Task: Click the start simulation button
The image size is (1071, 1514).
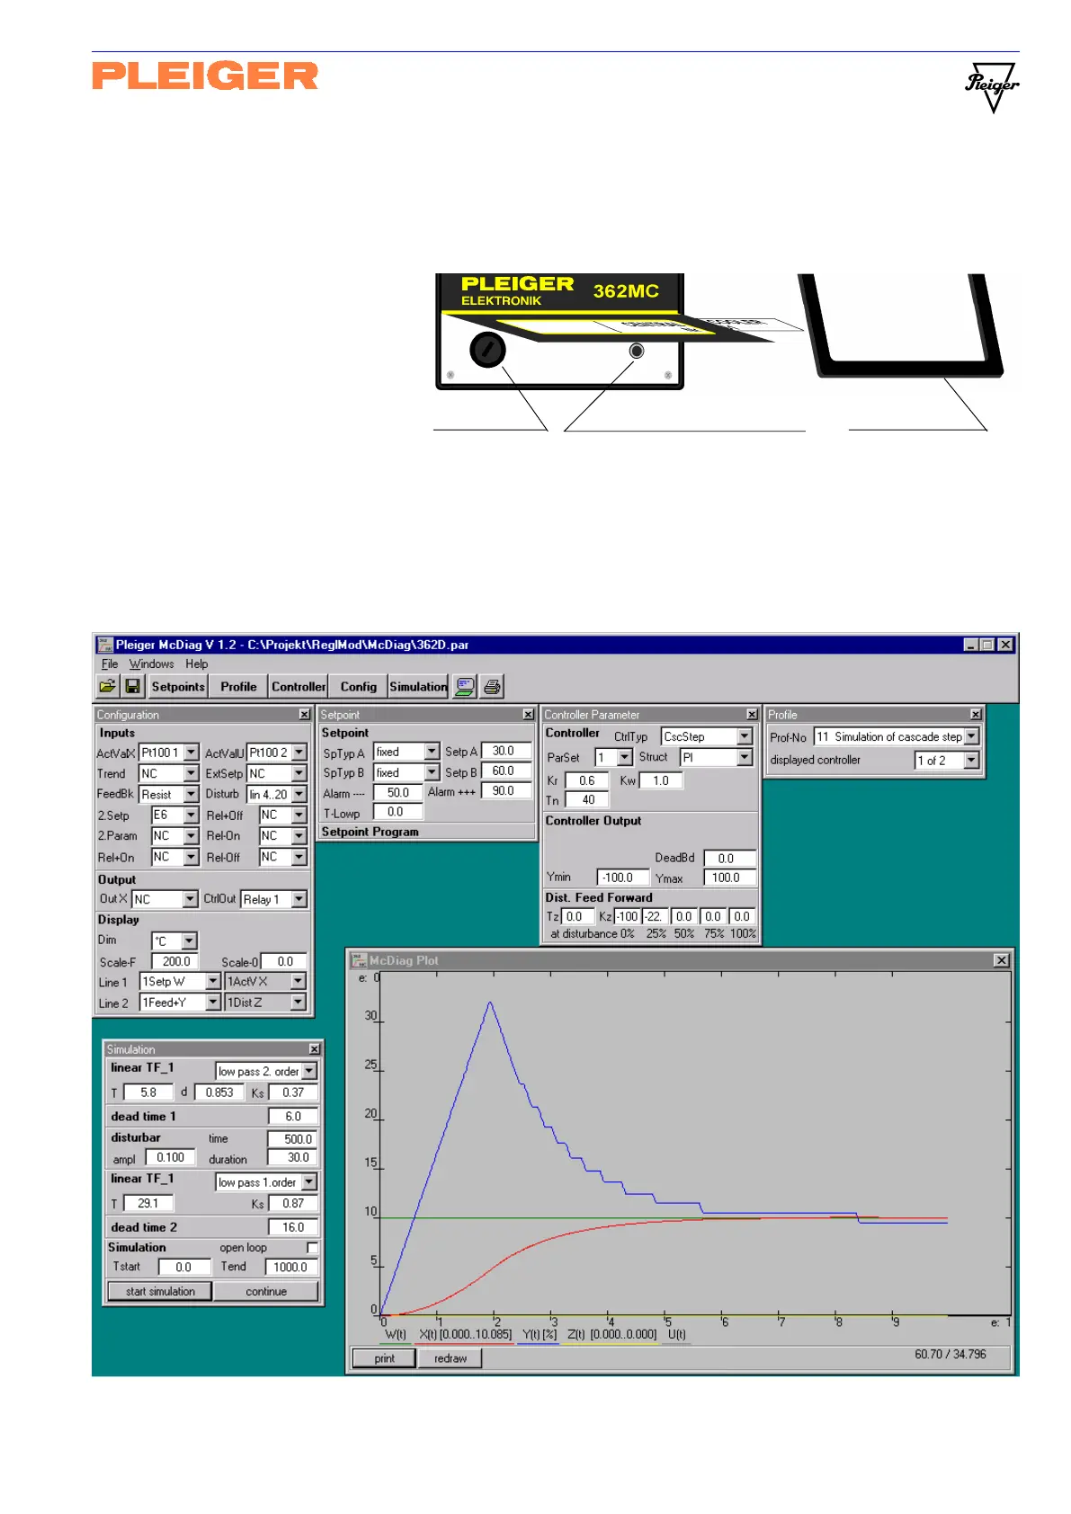Action: click(x=160, y=1291)
